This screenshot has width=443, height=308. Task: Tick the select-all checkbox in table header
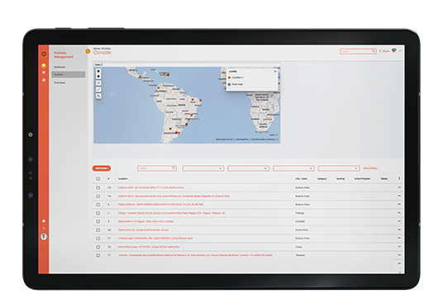coord(98,178)
